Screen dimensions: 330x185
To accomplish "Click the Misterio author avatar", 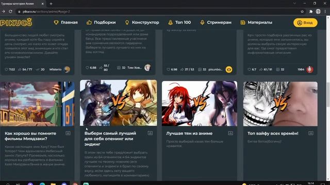I will 67,69.
